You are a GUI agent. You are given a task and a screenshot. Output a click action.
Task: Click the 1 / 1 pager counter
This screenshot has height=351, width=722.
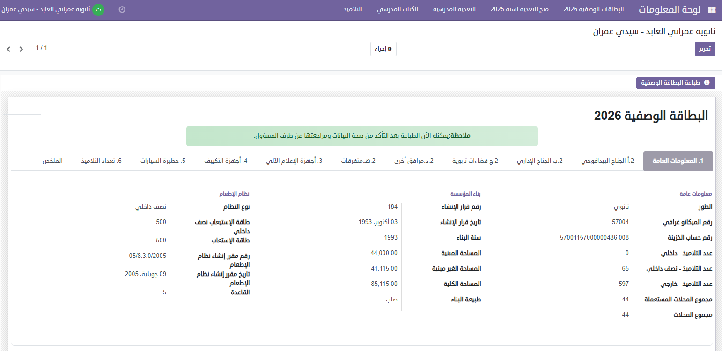click(42, 48)
